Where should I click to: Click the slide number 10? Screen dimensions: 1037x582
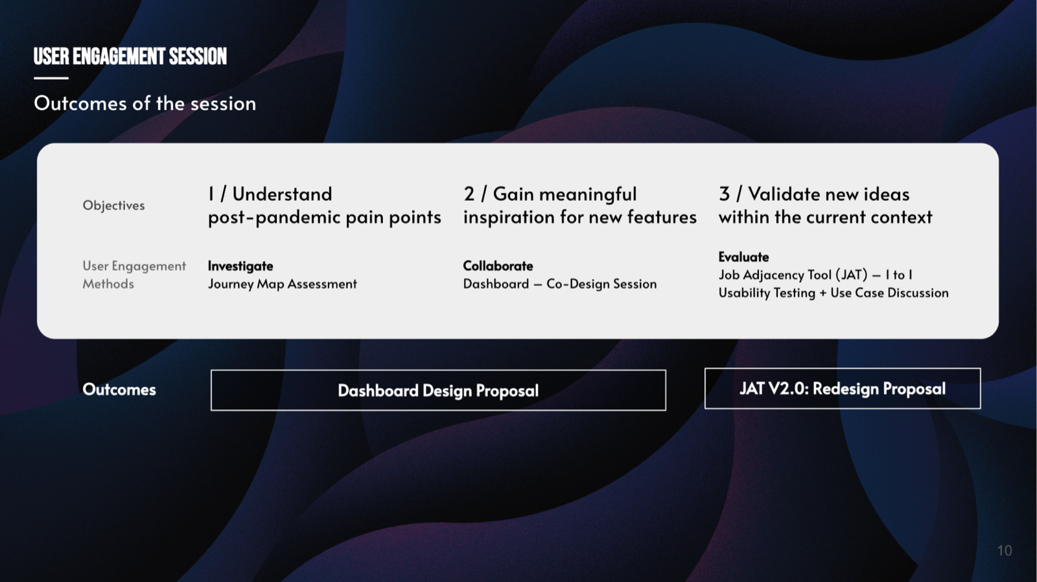(x=1004, y=551)
